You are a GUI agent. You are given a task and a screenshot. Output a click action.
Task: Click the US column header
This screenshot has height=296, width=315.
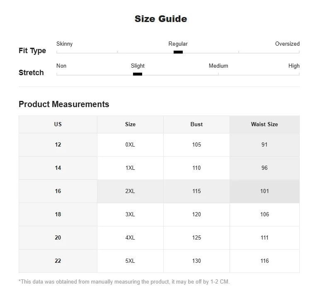tap(58, 125)
